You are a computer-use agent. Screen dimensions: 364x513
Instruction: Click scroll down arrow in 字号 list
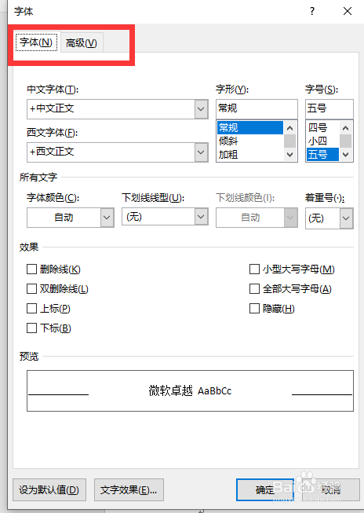346,155
